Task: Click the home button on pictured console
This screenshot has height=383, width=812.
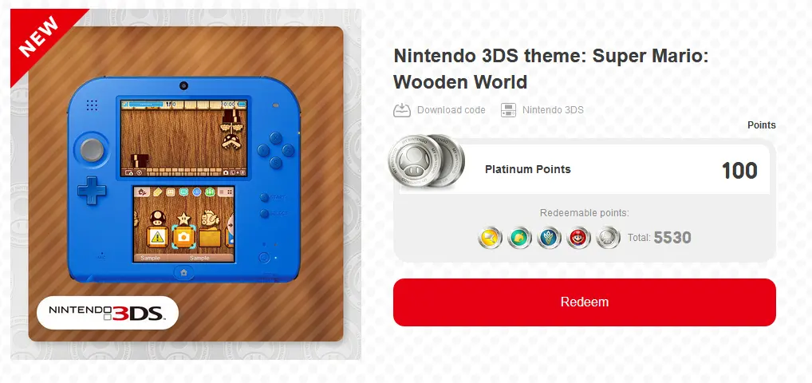Action: [183, 271]
